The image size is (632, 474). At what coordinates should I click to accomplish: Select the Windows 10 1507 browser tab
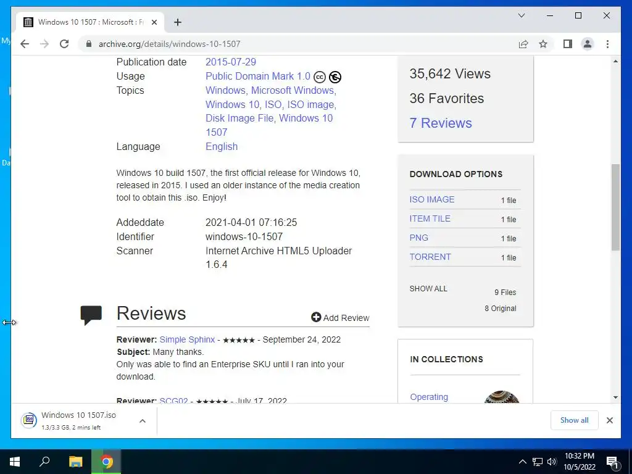point(90,22)
